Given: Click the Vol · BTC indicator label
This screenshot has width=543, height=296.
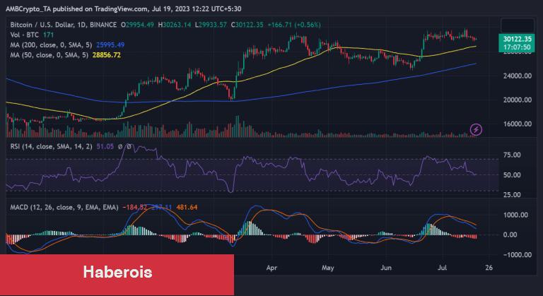Looking at the screenshot, I should 24,35.
